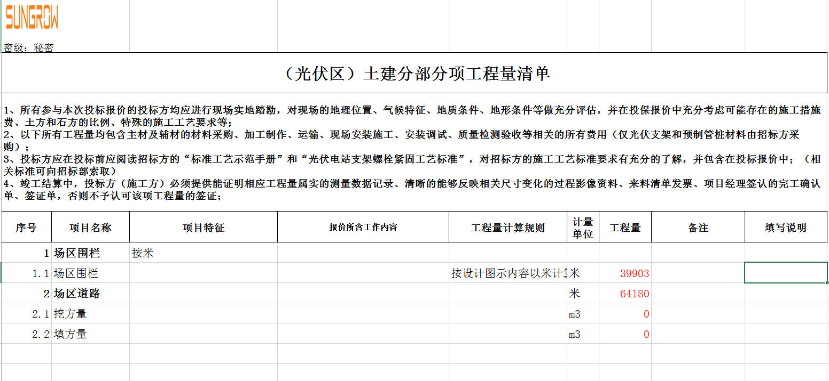Select the "报价所含工作内容" header cell
This screenshot has height=381, width=829.
click(363, 228)
